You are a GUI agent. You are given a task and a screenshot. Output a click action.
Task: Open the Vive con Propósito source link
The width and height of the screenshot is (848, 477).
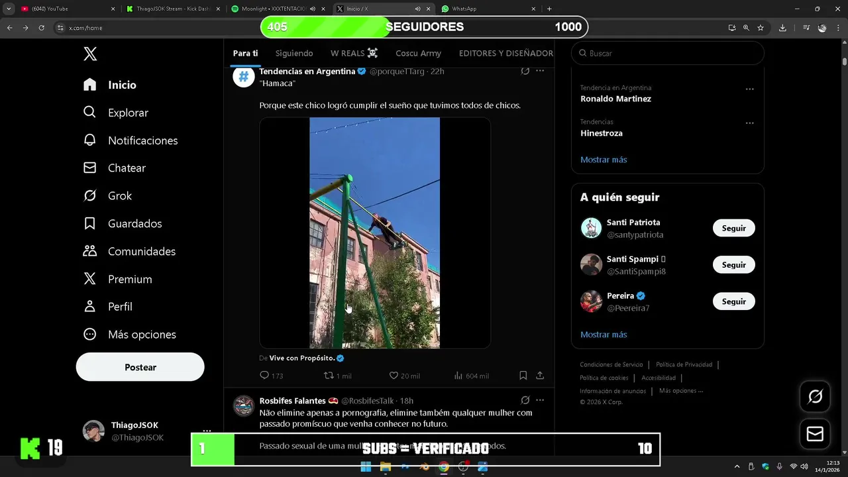pos(307,358)
